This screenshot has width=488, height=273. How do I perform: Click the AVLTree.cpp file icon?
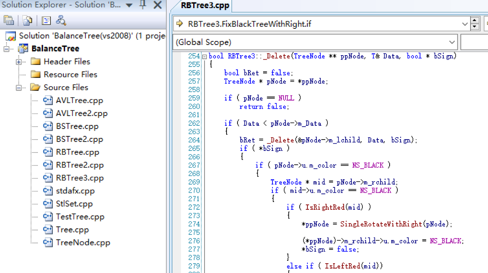click(x=48, y=101)
